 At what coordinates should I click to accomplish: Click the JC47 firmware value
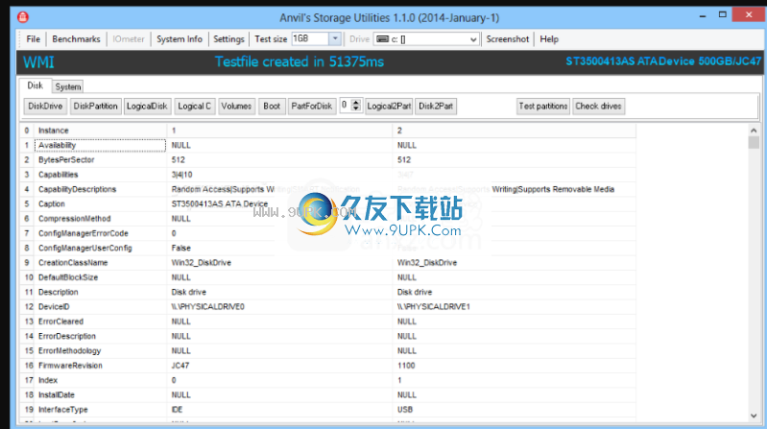tap(180, 366)
